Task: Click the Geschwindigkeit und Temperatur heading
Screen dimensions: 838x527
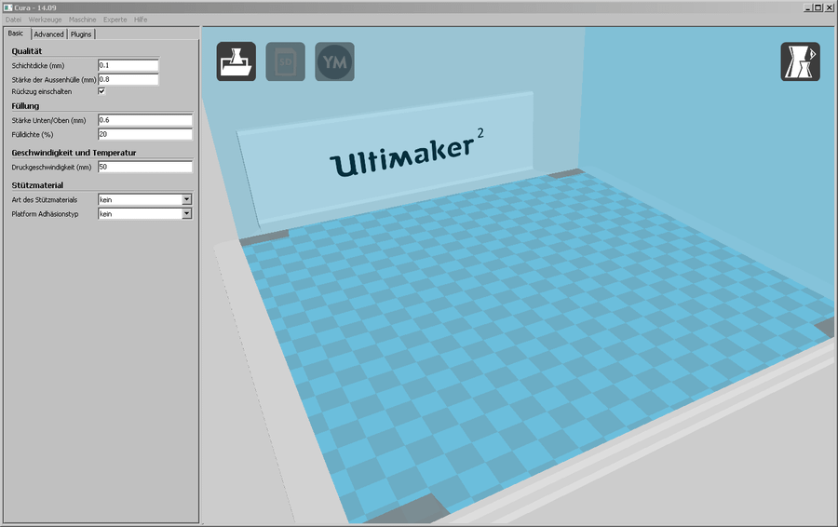Action: [74, 153]
